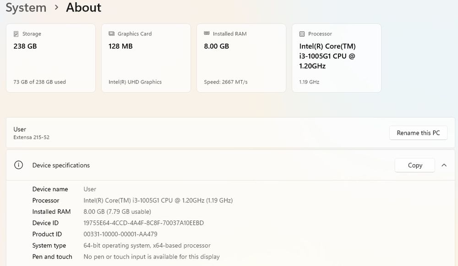The image size is (458, 266).
Task: Collapse the Device specifications section chevron
Action: [x=444, y=165]
